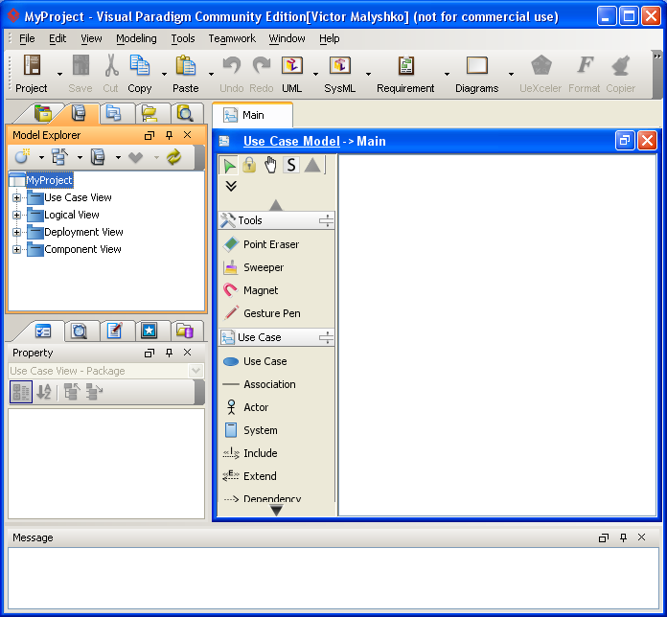The height and width of the screenshot is (617, 667).
Task: Open the star tab in the lower-left pane
Action: point(149,331)
